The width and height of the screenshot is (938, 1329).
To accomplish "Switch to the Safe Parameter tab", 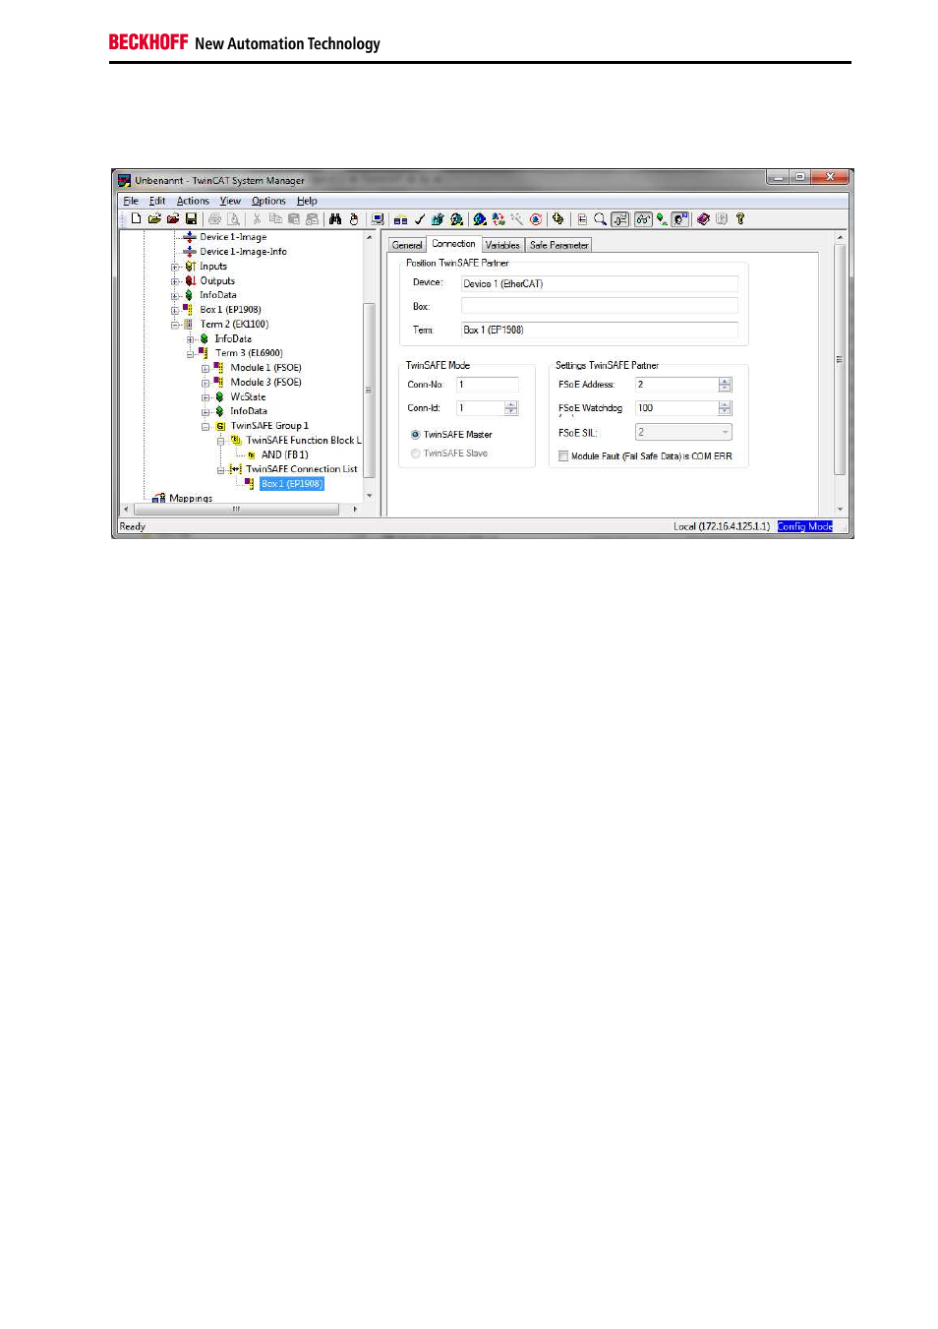I will tap(558, 246).
